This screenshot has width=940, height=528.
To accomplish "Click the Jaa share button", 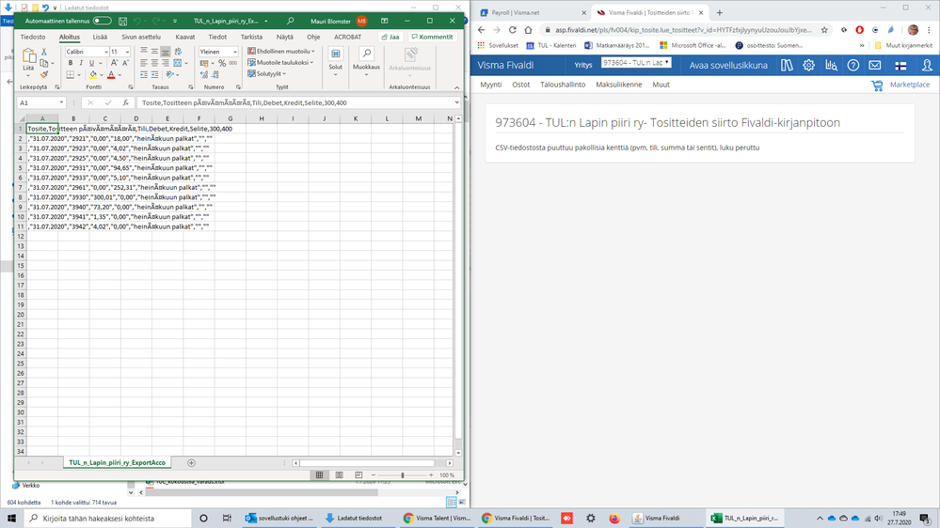I will (390, 38).
